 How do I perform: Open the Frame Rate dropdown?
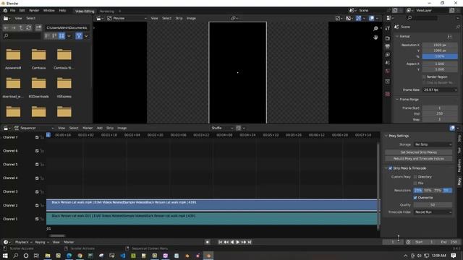[x=440, y=90]
